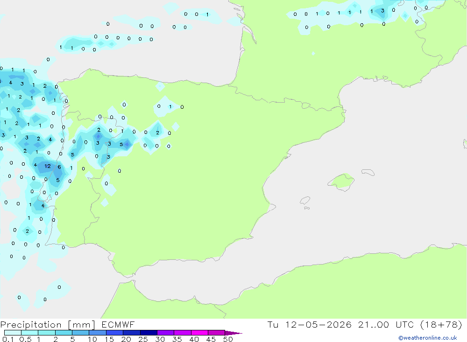
Task: Click the 'ECMWF' model label
Action: click(118, 324)
